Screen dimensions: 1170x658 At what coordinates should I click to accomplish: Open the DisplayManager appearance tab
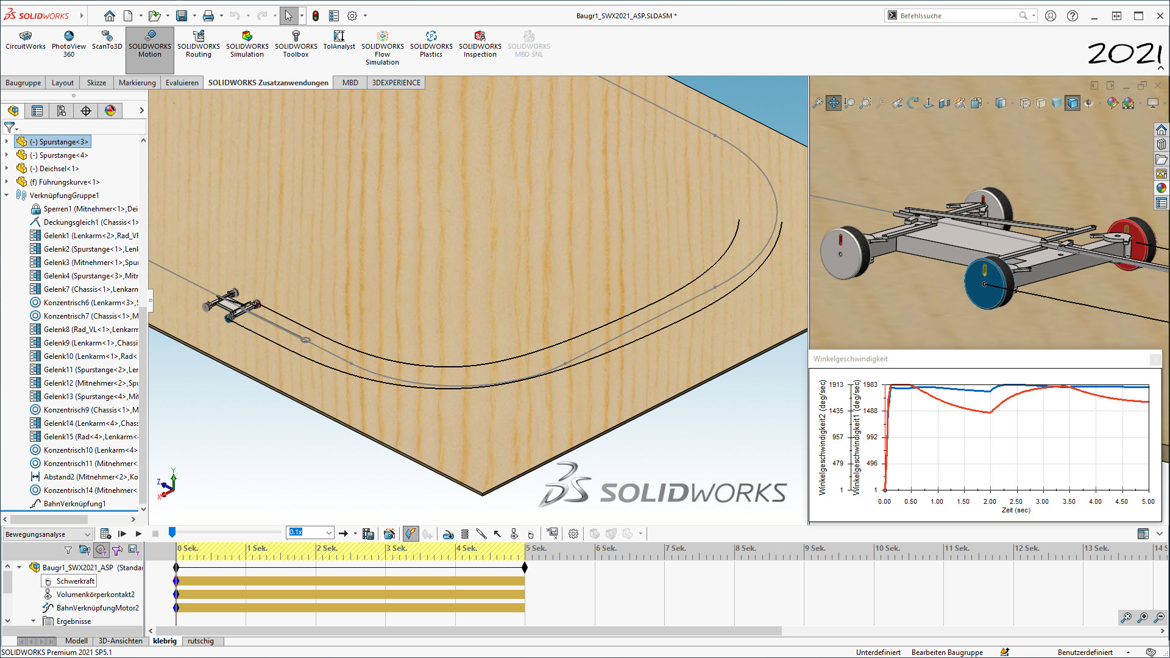(x=110, y=111)
